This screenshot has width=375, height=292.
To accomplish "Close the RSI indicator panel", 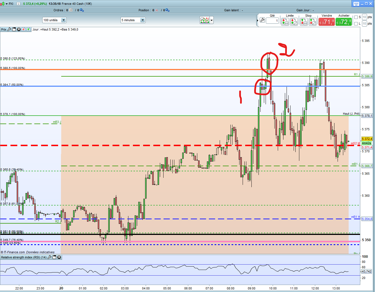I will click(x=59, y=257).
